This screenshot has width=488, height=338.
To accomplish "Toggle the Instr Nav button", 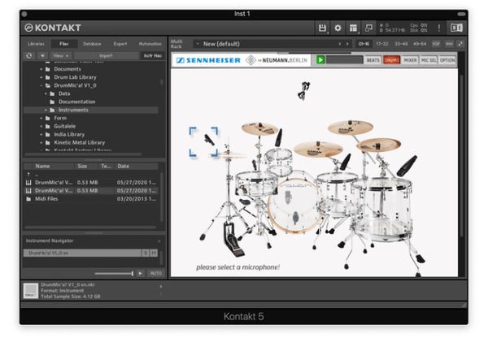I will 152,55.
